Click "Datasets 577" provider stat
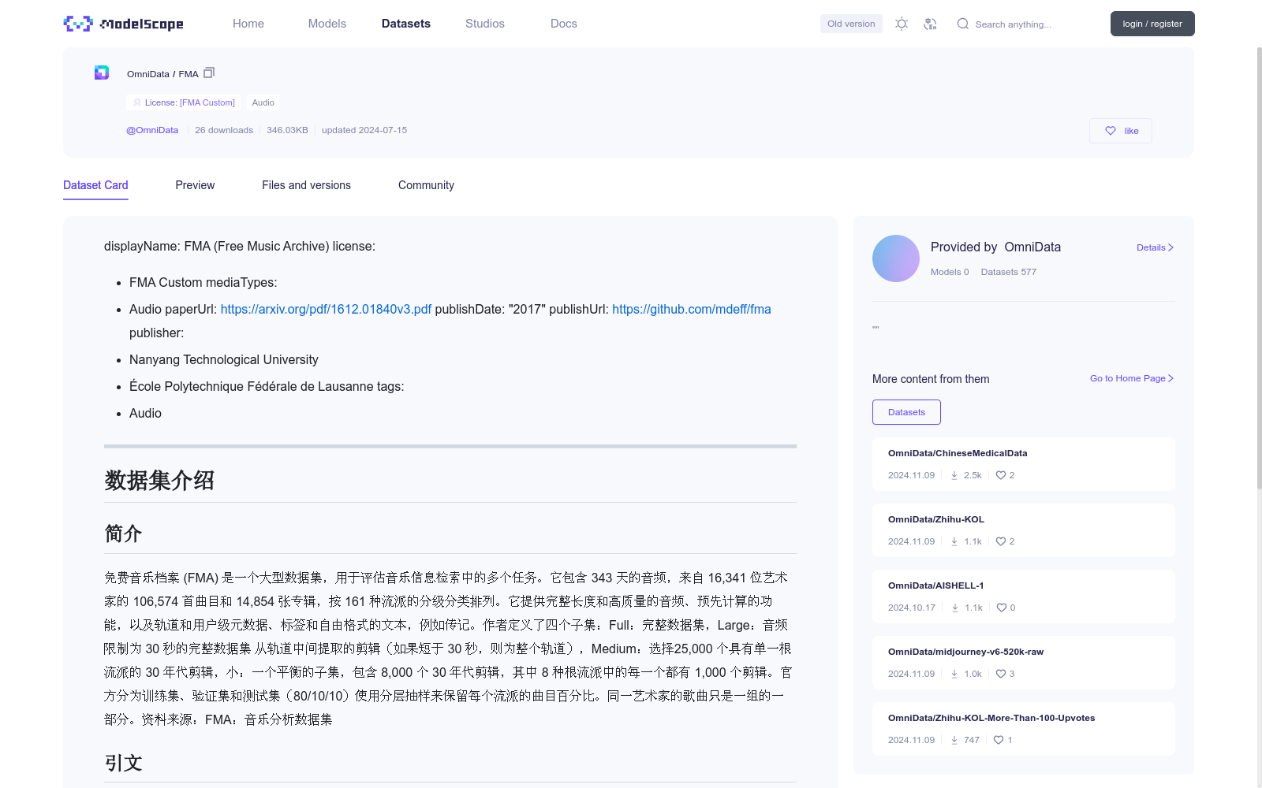This screenshot has width=1262, height=788. point(1009,272)
